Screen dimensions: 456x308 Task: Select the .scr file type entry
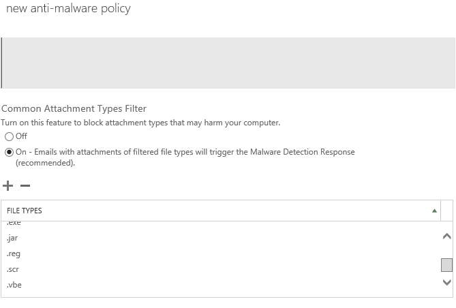coord(13,269)
